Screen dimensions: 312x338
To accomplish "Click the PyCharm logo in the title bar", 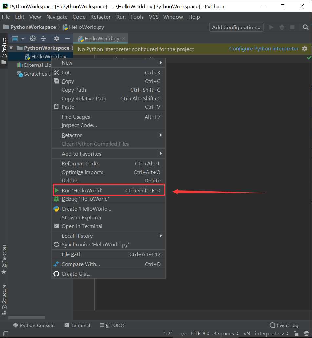I will pos(5,6).
